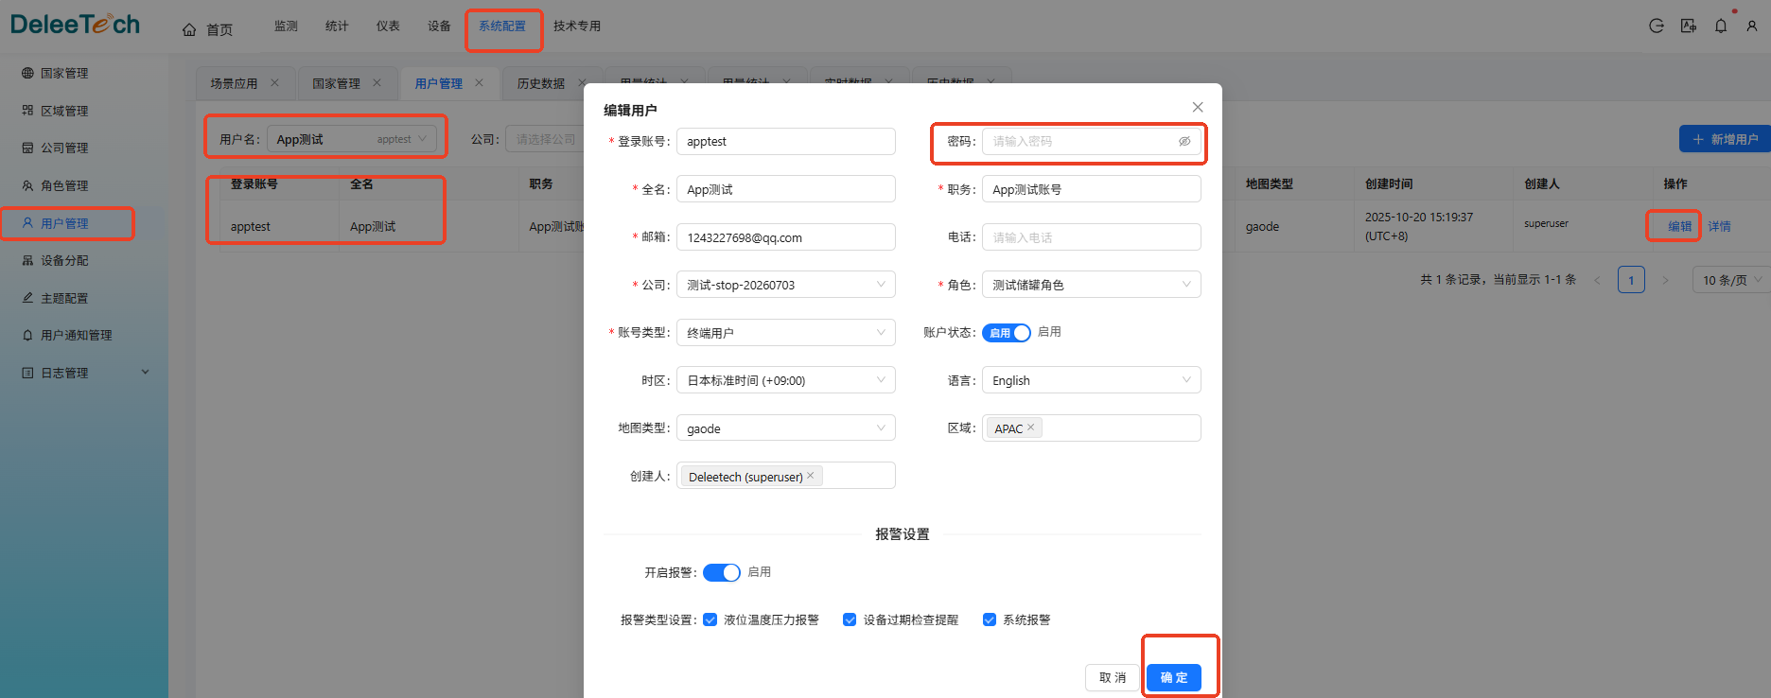The height and width of the screenshot is (698, 1771).
Task: Open the 时区 dropdown
Action: coord(786,380)
